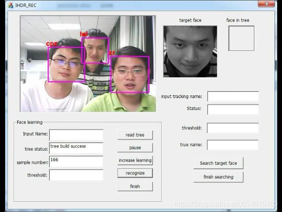This screenshot has height=212, width=282.
Task: Click the target face thumbnail image
Action: (190, 51)
